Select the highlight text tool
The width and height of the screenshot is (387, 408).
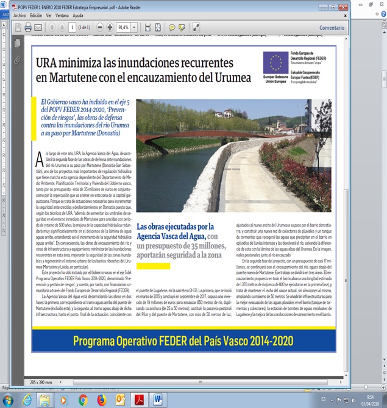tap(182, 27)
